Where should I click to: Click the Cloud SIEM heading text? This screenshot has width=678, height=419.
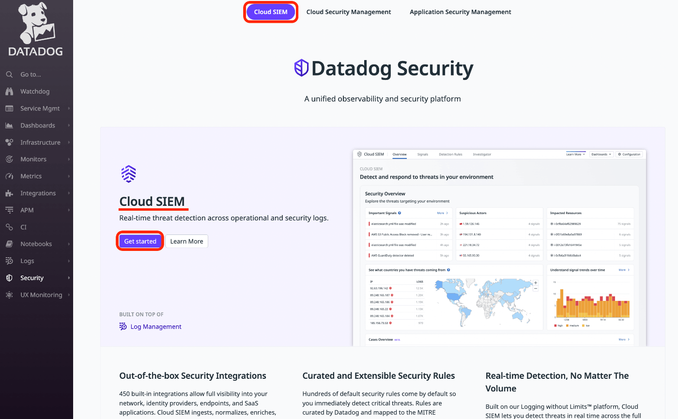pyautogui.click(x=152, y=202)
